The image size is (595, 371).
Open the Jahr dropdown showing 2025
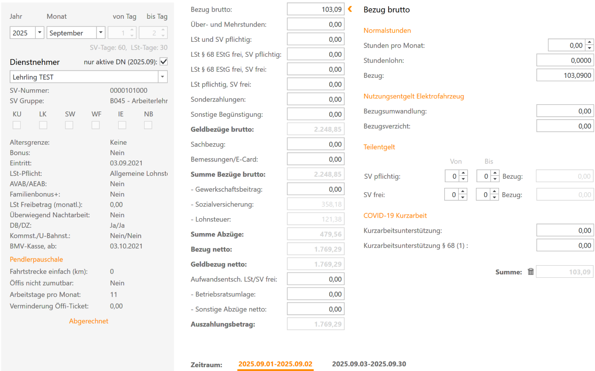(x=39, y=33)
